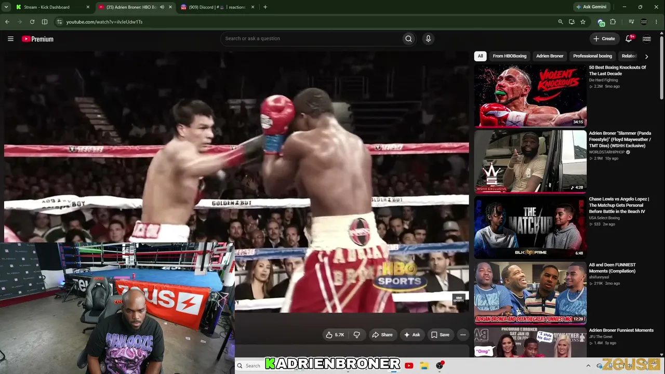Go back using the browser back arrow
The height and width of the screenshot is (374, 665).
click(7, 22)
